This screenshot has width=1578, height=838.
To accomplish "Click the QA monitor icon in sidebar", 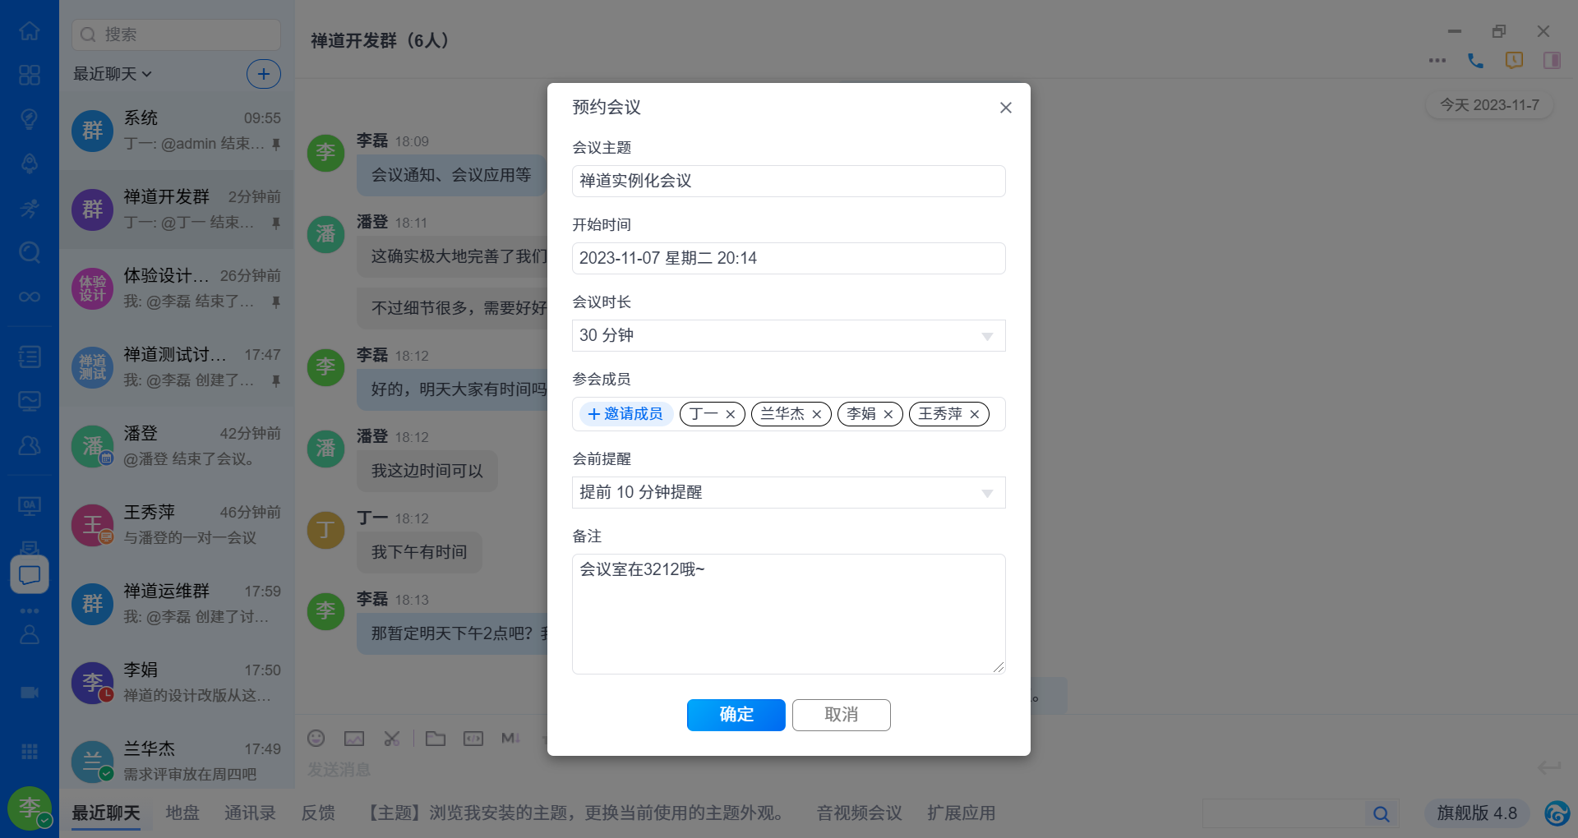I will (x=30, y=506).
